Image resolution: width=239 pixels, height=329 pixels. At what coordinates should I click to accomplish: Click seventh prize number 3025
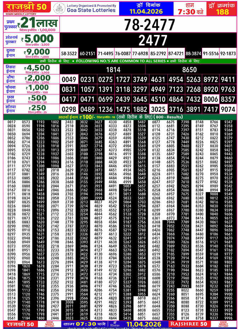click(x=158, y=109)
